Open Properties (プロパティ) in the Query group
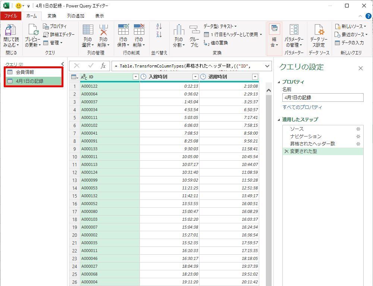 click(55, 26)
